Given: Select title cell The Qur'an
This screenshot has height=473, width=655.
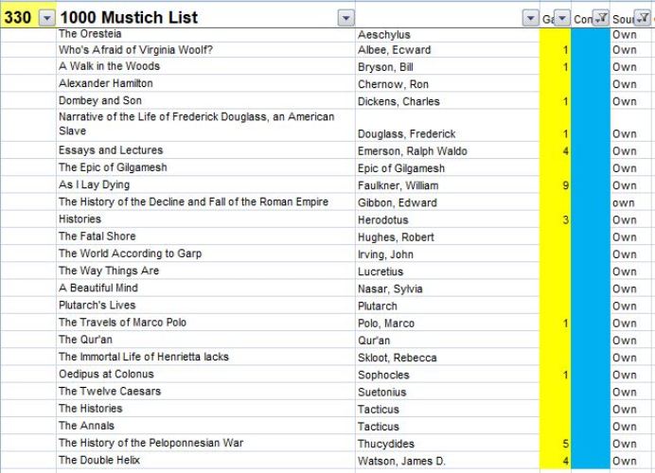Looking at the screenshot, I should point(205,339).
